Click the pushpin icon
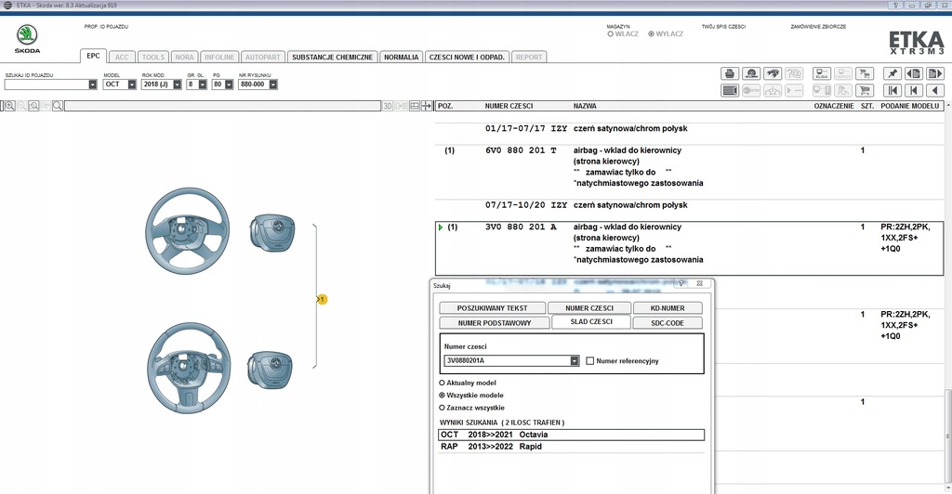Screen dimensions: 952x494 [892, 73]
